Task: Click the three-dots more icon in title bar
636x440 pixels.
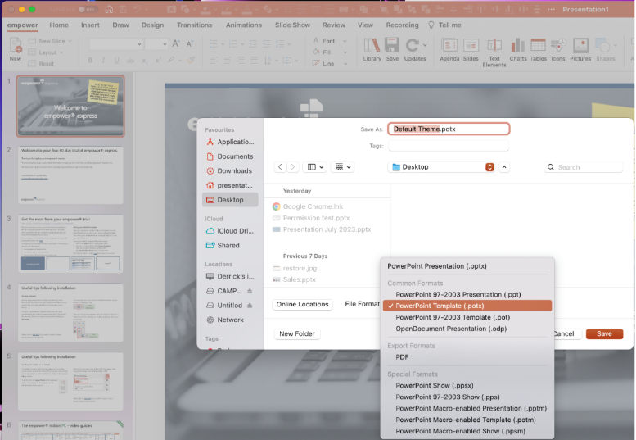Action: point(551,9)
